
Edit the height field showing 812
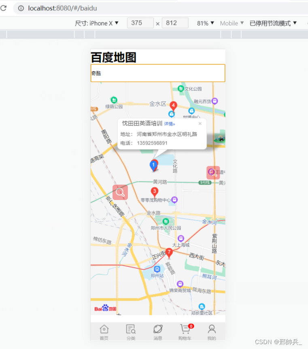(x=175, y=23)
